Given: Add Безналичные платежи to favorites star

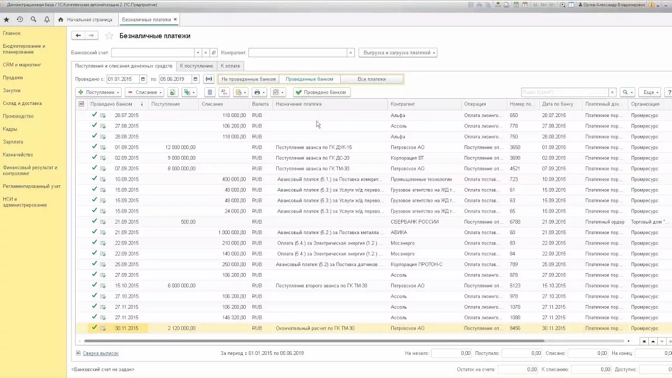Looking at the screenshot, I should pyautogui.click(x=109, y=36).
